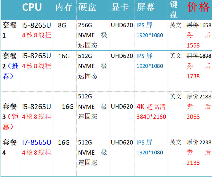
Task: Click 4 核 8 线程 text in 套餐 2
Action: 36,66
